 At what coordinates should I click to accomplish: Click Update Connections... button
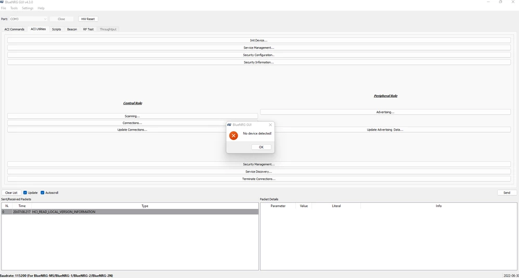(x=133, y=130)
